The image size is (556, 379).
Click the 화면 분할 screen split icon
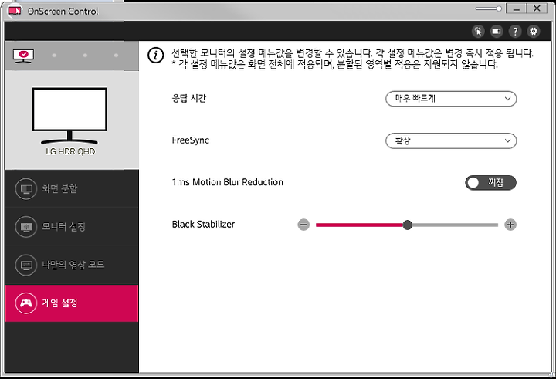26,188
